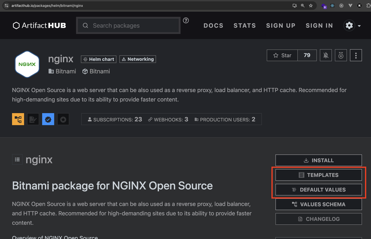371x239 pixels.
Task: Select the Helm chart label
Action: point(98,59)
